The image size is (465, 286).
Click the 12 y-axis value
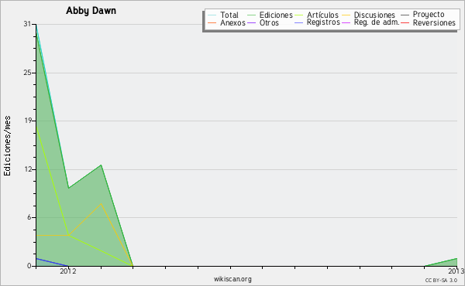tap(27, 169)
